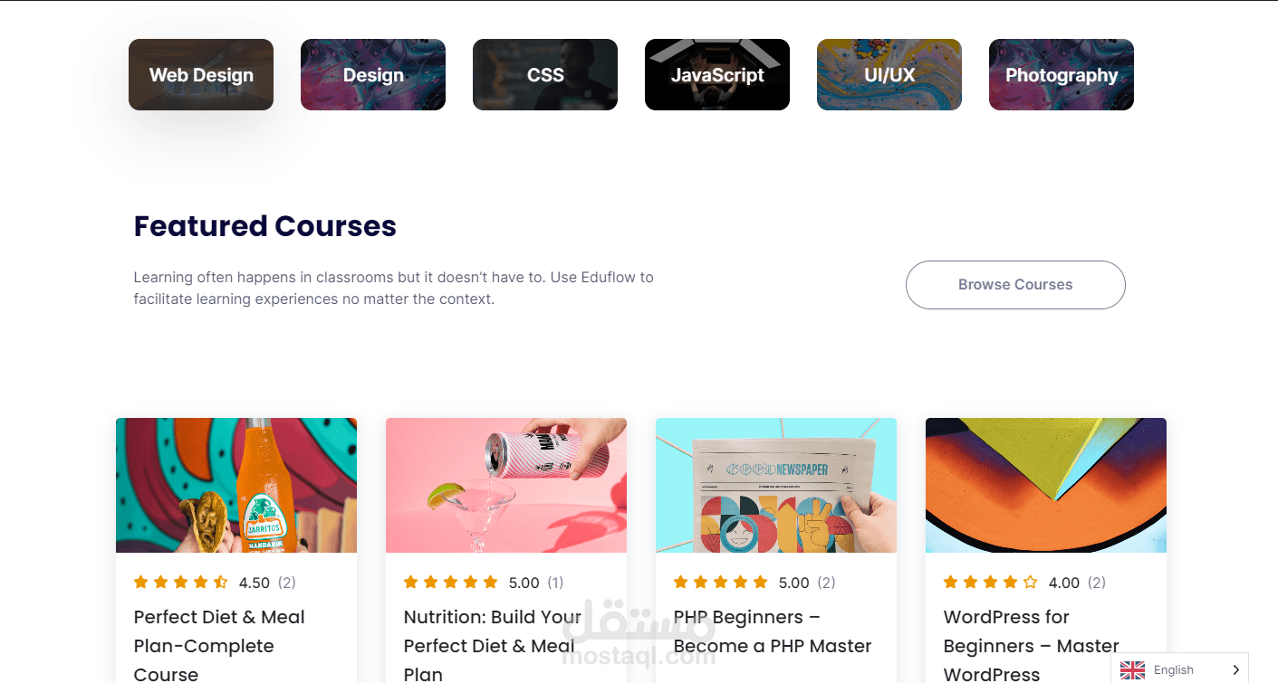Open the orange abstract WordPress course thumbnail
Viewport: 1278px width, 683px height.
(1046, 485)
